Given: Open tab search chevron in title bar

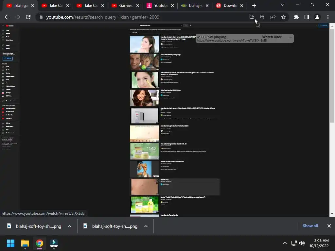Looking at the screenshot, I should [282, 5].
